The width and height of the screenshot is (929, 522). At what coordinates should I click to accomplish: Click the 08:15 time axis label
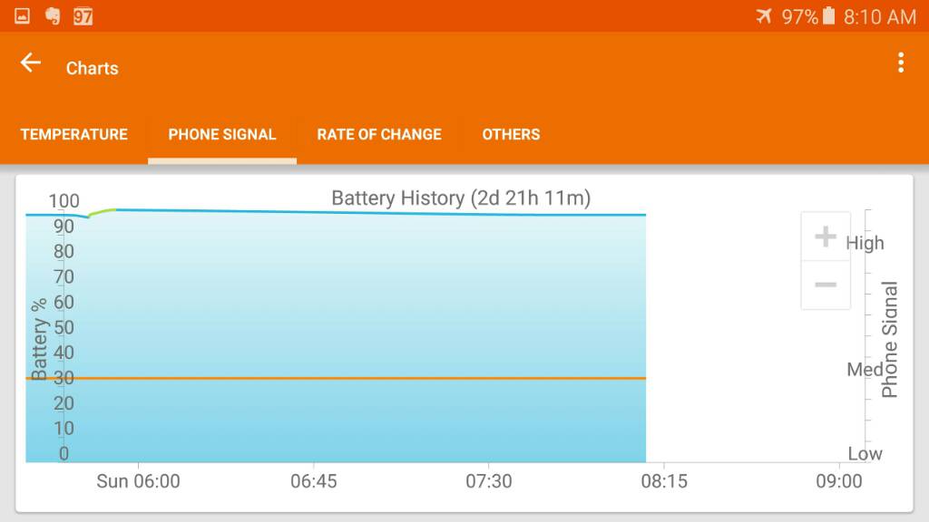pyautogui.click(x=664, y=481)
